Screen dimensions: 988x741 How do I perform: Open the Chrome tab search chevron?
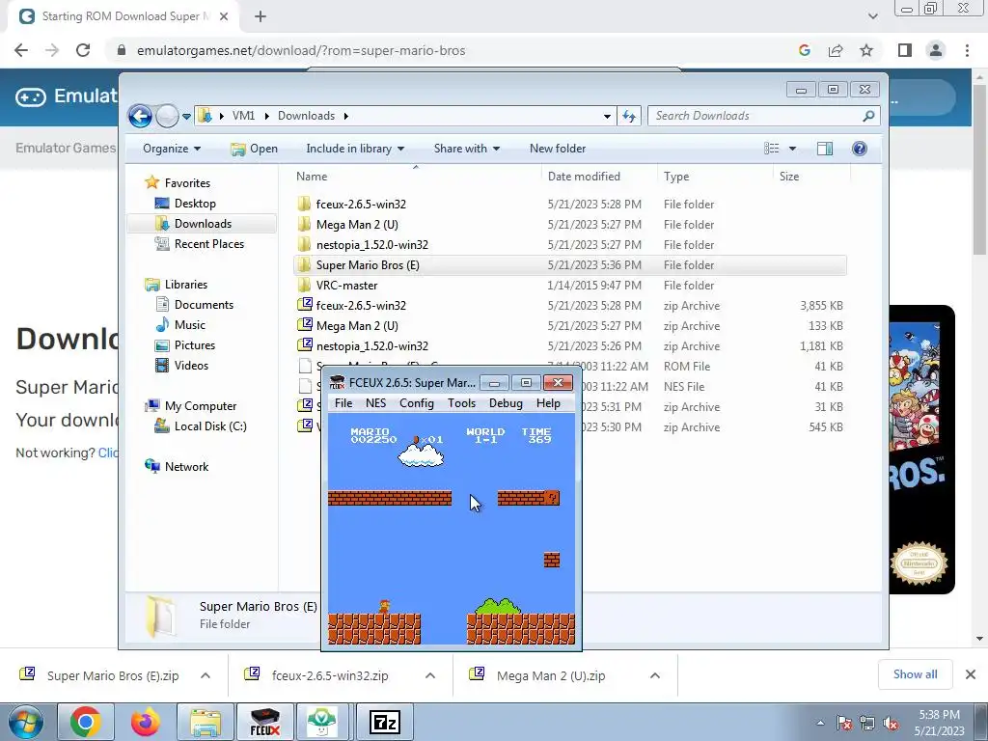coord(872,16)
